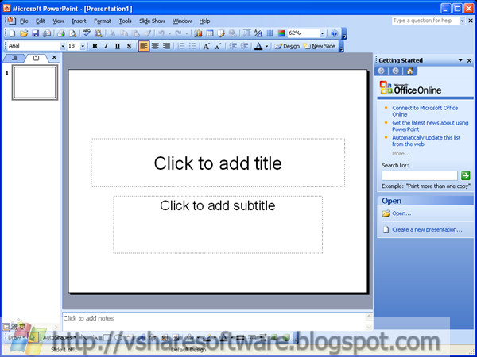
Task: Toggle text Shadow formatting
Action: tap(130, 46)
